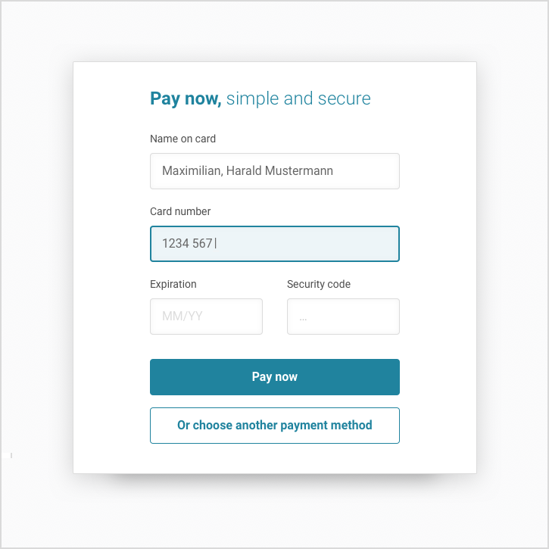This screenshot has height=549, width=549.
Task: Click white panel area below payment method button
Action: click(x=274, y=458)
